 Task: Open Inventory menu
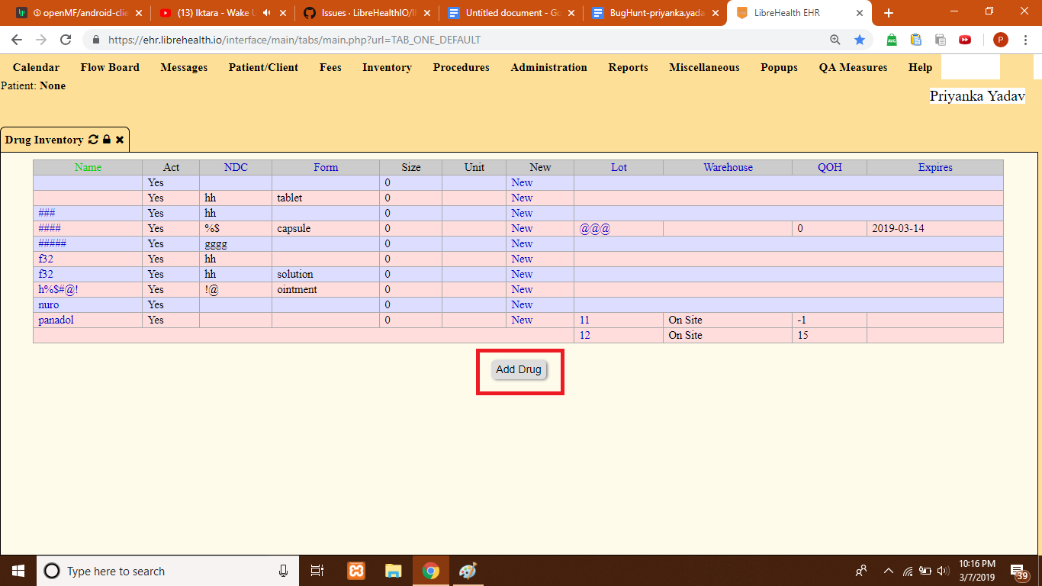pos(387,67)
